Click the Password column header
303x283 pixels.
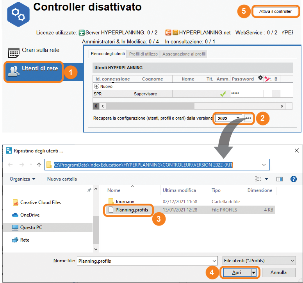[243, 79]
